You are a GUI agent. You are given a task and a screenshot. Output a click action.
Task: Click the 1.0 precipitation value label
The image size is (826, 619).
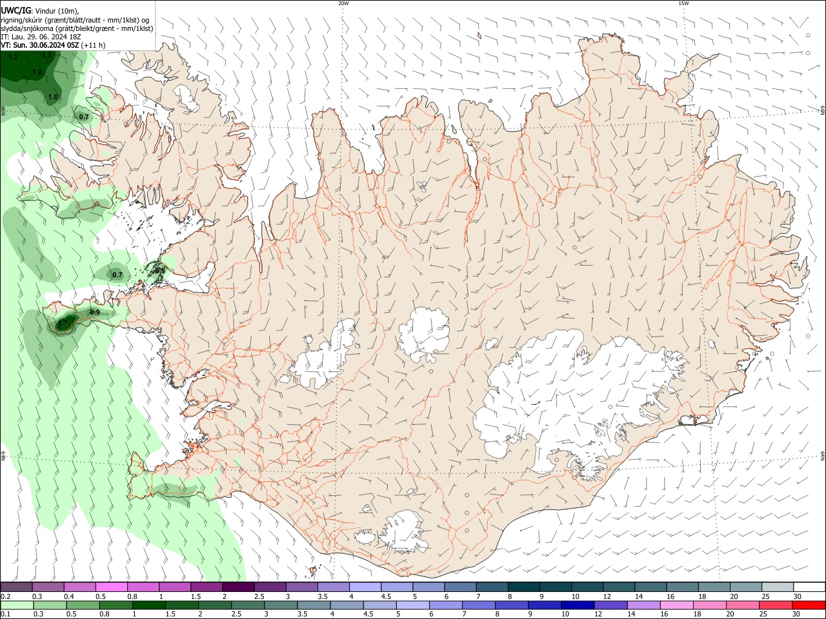point(53,97)
